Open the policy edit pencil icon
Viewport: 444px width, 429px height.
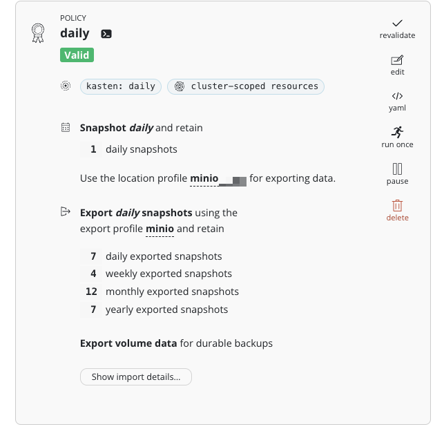pos(397,60)
